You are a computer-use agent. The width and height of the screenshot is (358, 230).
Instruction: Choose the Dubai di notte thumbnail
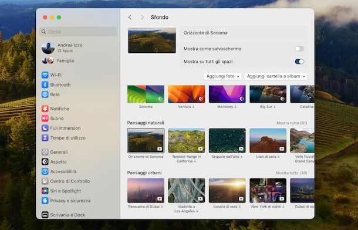tap(302, 191)
